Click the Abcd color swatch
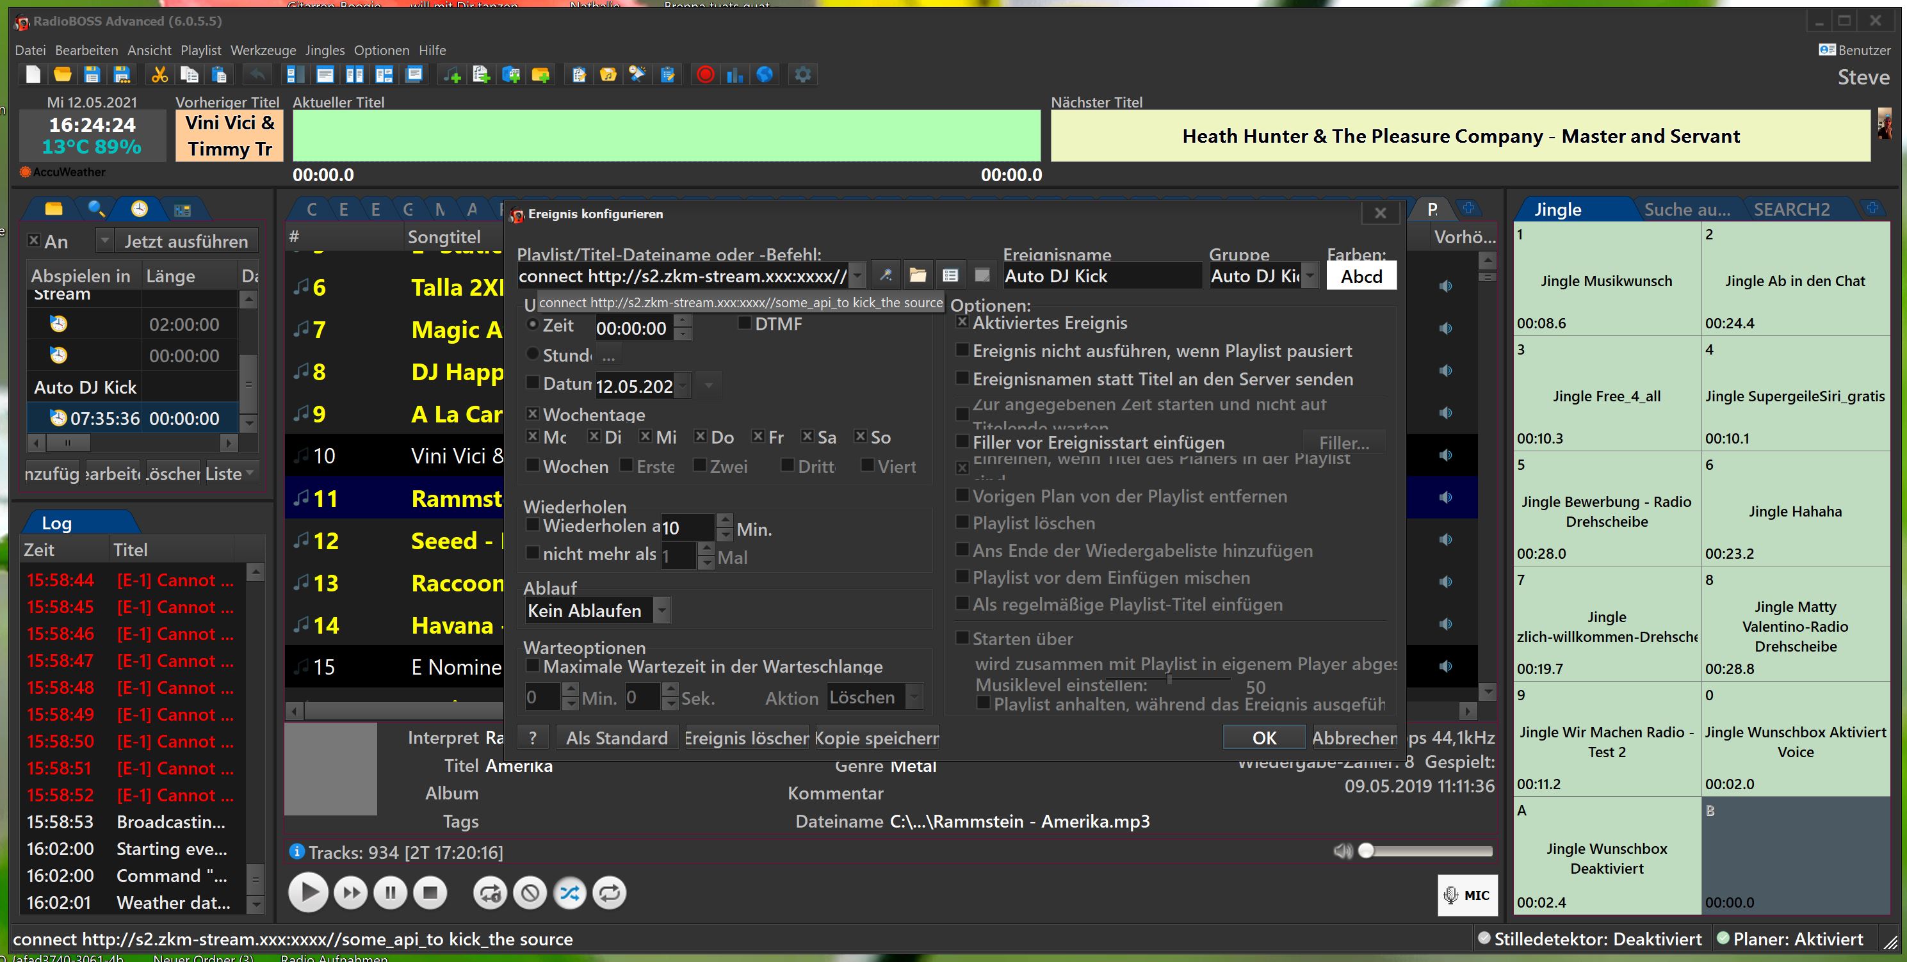 click(1361, 276)
